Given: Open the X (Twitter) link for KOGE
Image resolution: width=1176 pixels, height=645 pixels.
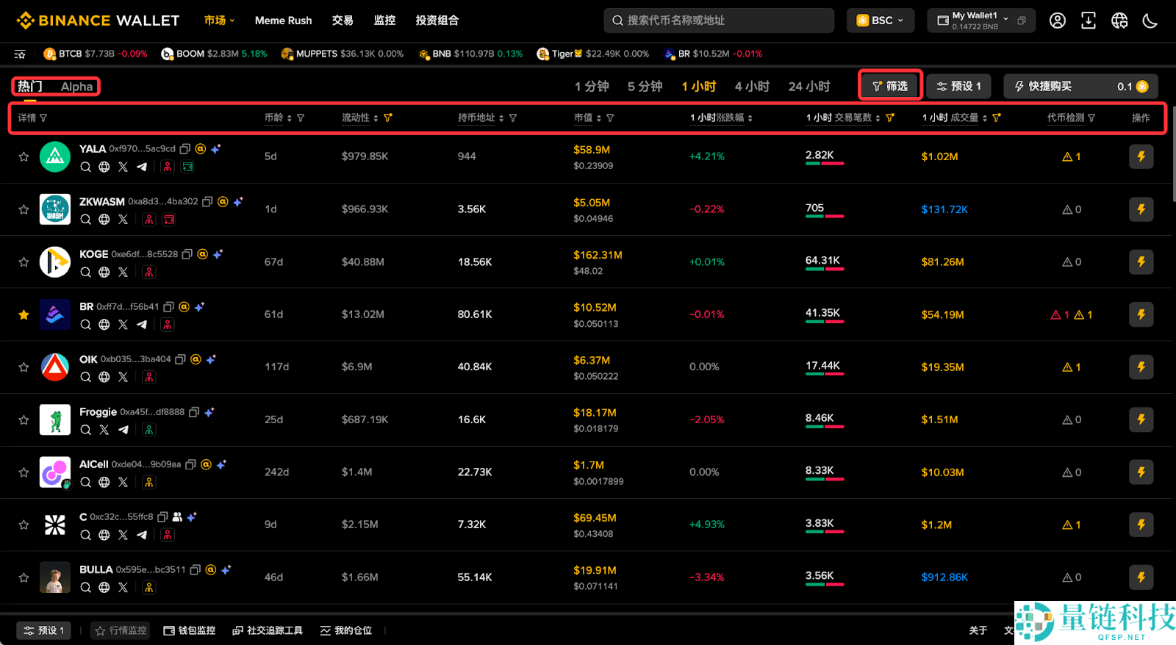Looking at the screenshot, I should [123, 273].
